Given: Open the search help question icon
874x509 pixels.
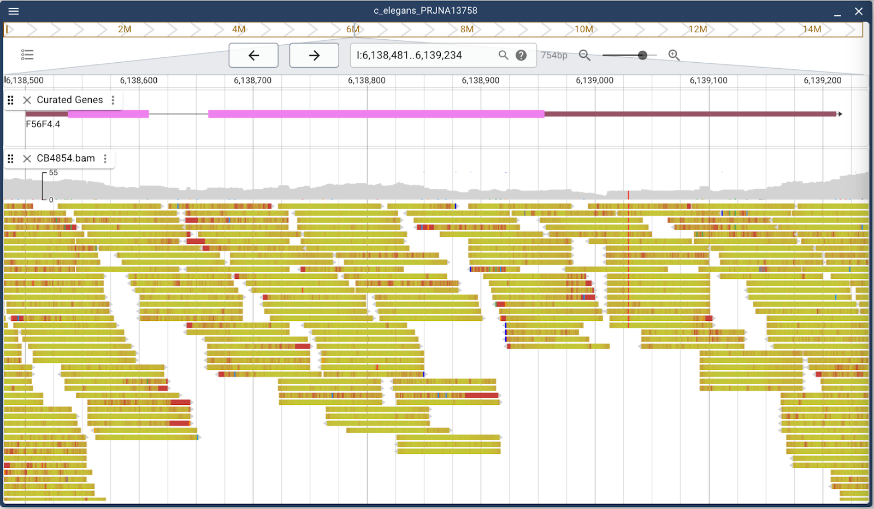Looking at the screenshot, I should tap(521, 55).
